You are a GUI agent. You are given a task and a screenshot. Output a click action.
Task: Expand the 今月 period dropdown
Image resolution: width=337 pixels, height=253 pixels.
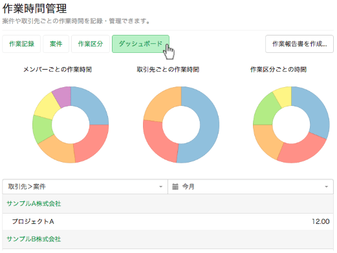(250, 187)
